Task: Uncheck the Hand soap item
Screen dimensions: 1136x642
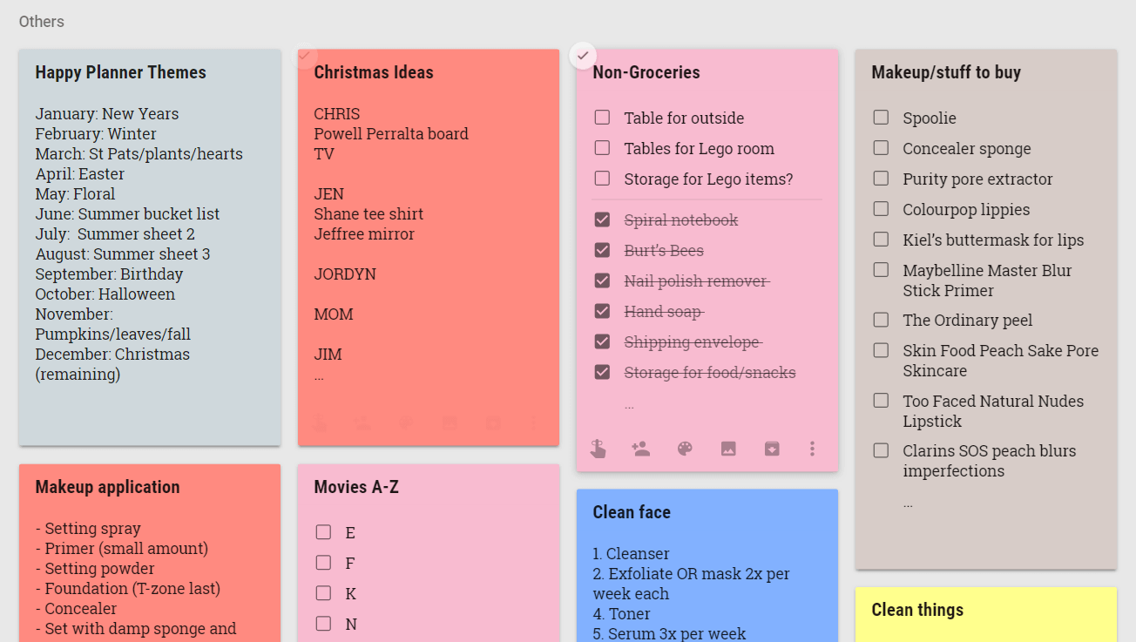Action: (x=602, y=311)
